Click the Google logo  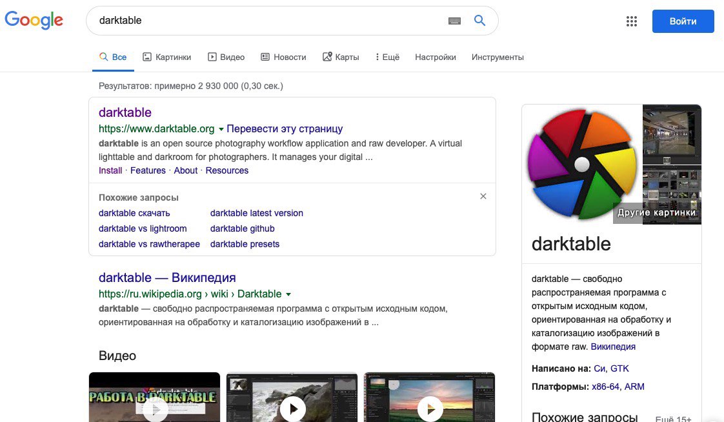click(34, 20)
